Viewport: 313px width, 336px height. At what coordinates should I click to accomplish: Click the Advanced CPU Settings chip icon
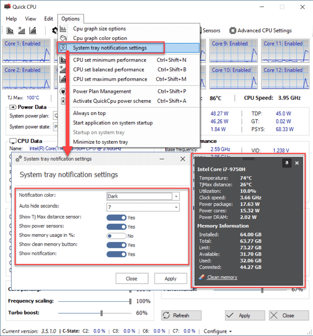pyautogui.click(x=233, y=30)
